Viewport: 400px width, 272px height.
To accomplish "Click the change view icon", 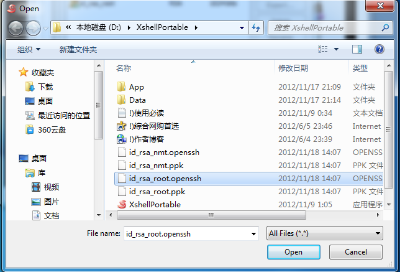I will tap(323, 49).
